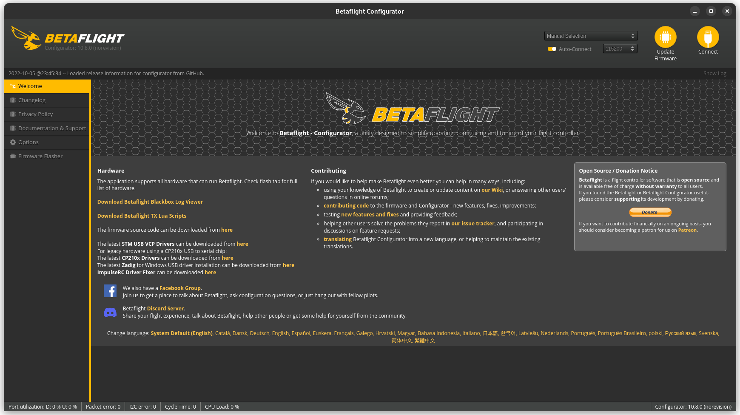
Task: Click the Facebook logo icon
Action: point(110,291)
